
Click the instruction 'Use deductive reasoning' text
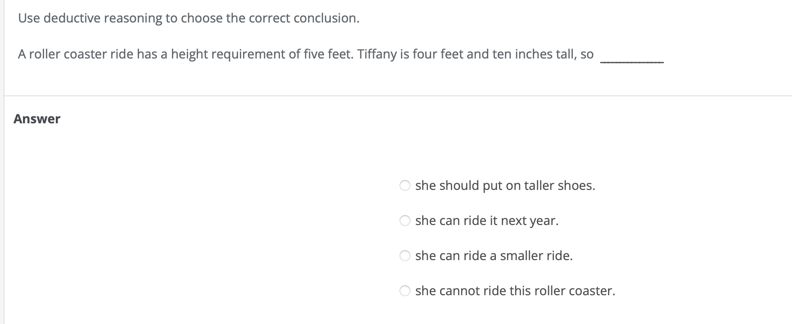point(188,19)
